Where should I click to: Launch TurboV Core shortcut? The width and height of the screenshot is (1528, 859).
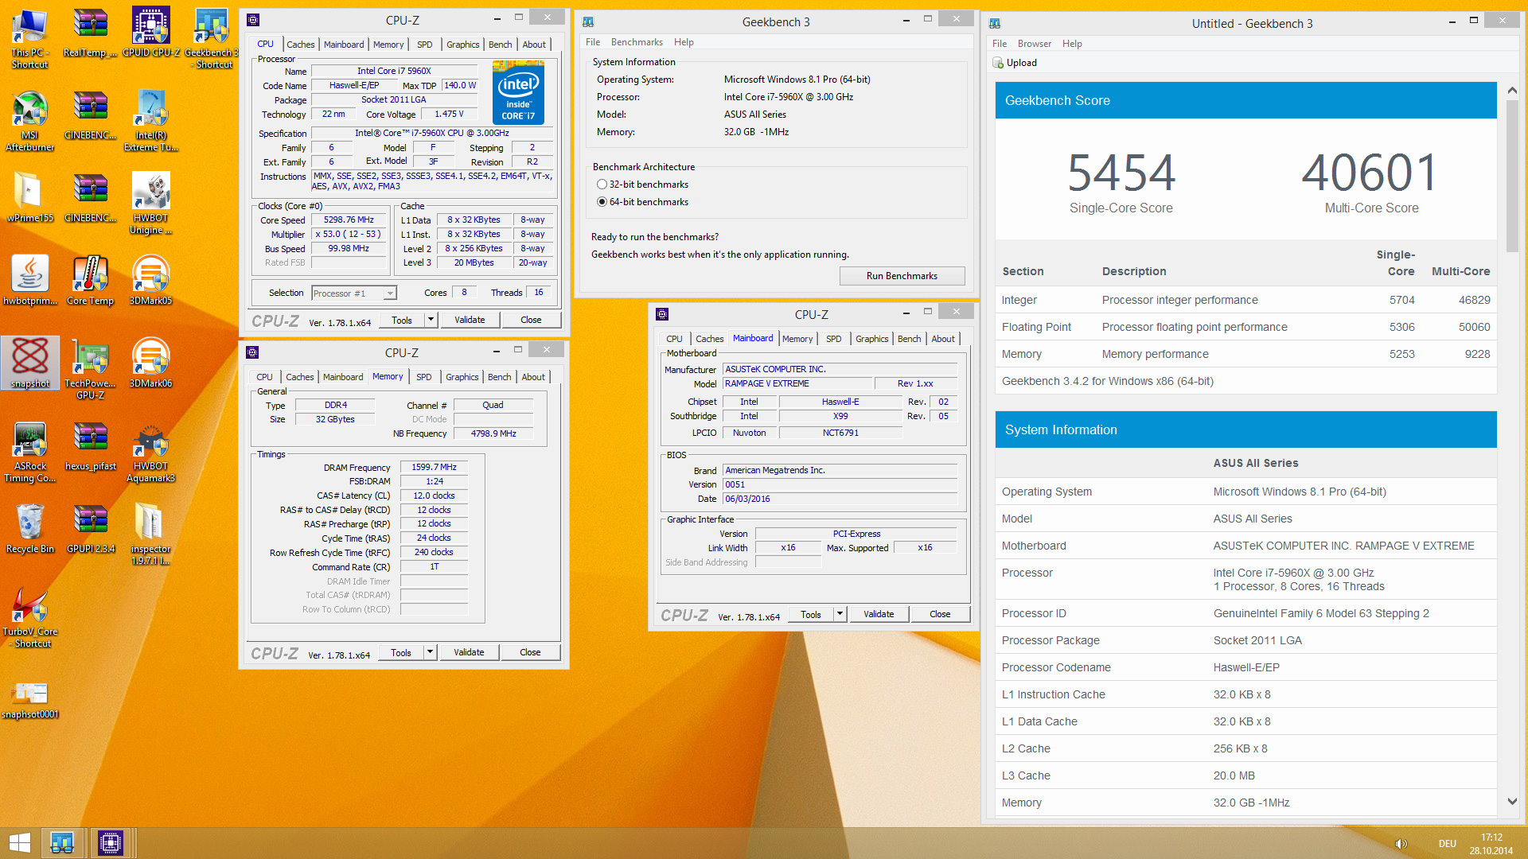click(x=29, y=618)
